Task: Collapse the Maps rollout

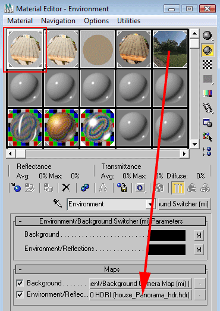Action: coord(111,269)
